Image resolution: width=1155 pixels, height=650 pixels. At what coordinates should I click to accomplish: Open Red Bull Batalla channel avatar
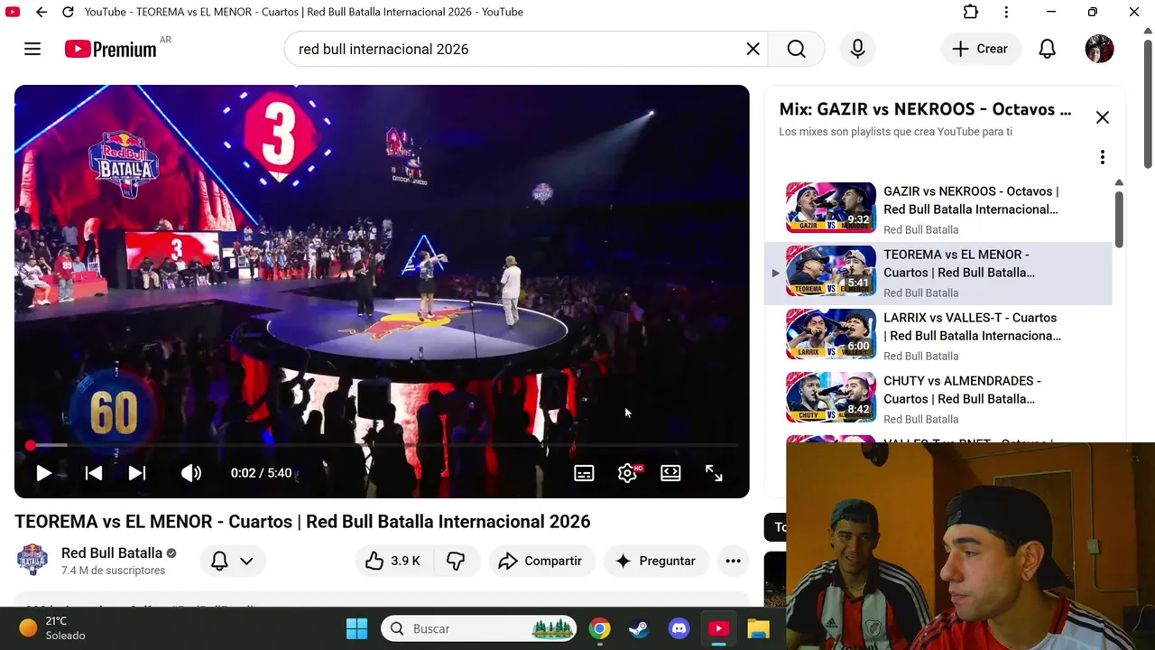pyautogui.click(x=32, y=561)
